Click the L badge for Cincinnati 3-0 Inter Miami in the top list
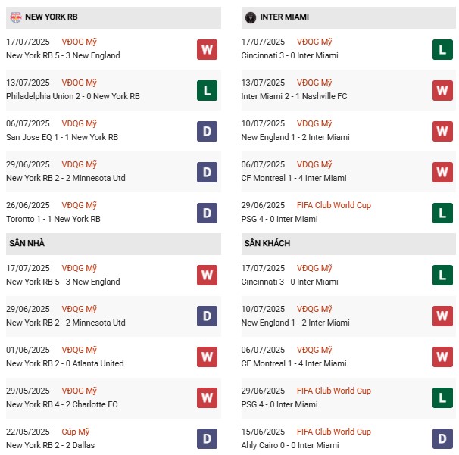The height and width of the screenshot is (455, 459). point(442,49)
